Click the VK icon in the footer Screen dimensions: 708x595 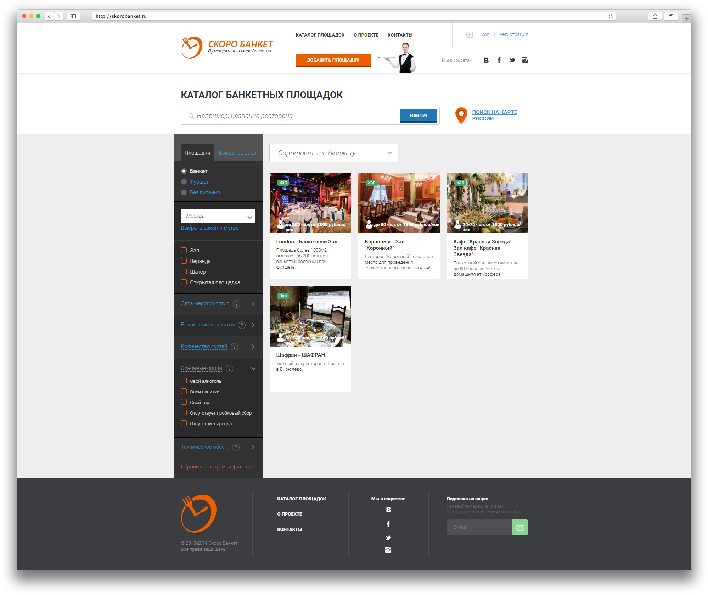point(388,510)
